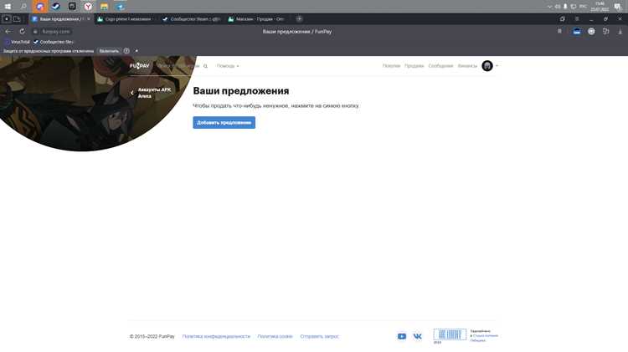
Task: Switch to the Магазин - Продажи tab
Action: pos(256,18)
